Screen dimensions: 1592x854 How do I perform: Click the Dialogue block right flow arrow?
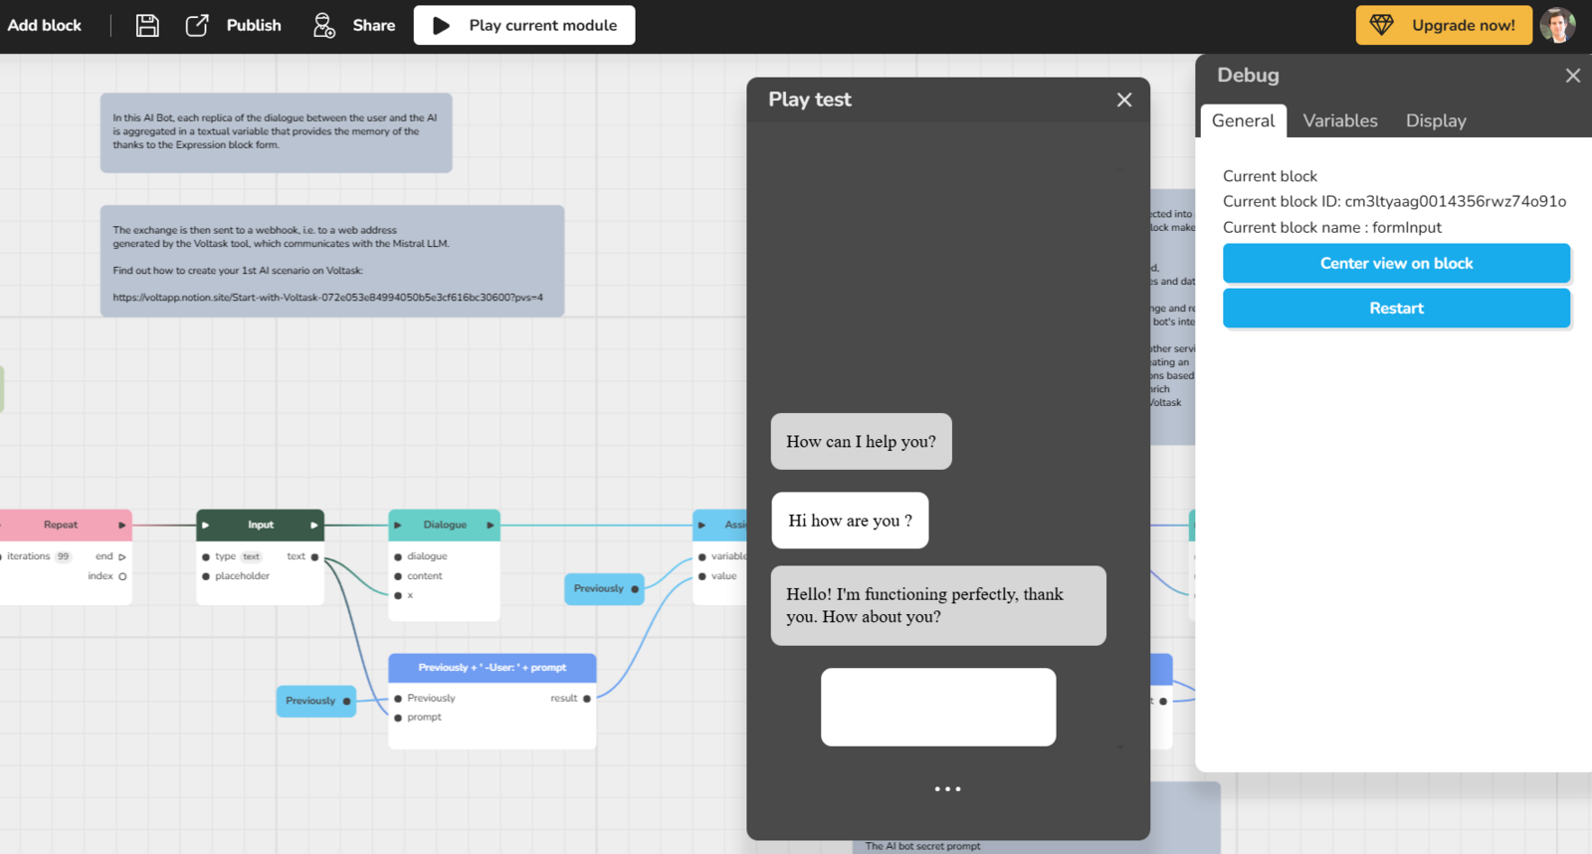coord(491,525)
